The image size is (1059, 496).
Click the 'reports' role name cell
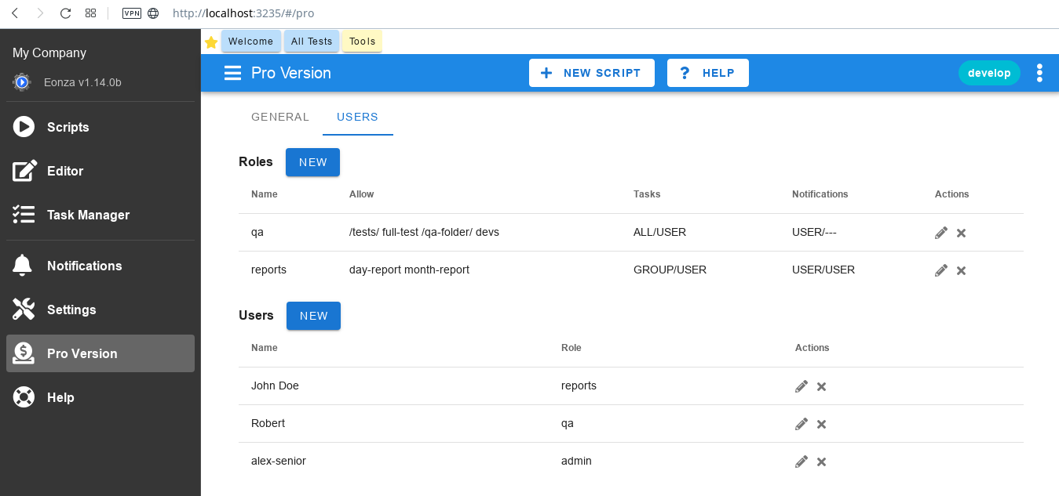[x=268, y=270]
